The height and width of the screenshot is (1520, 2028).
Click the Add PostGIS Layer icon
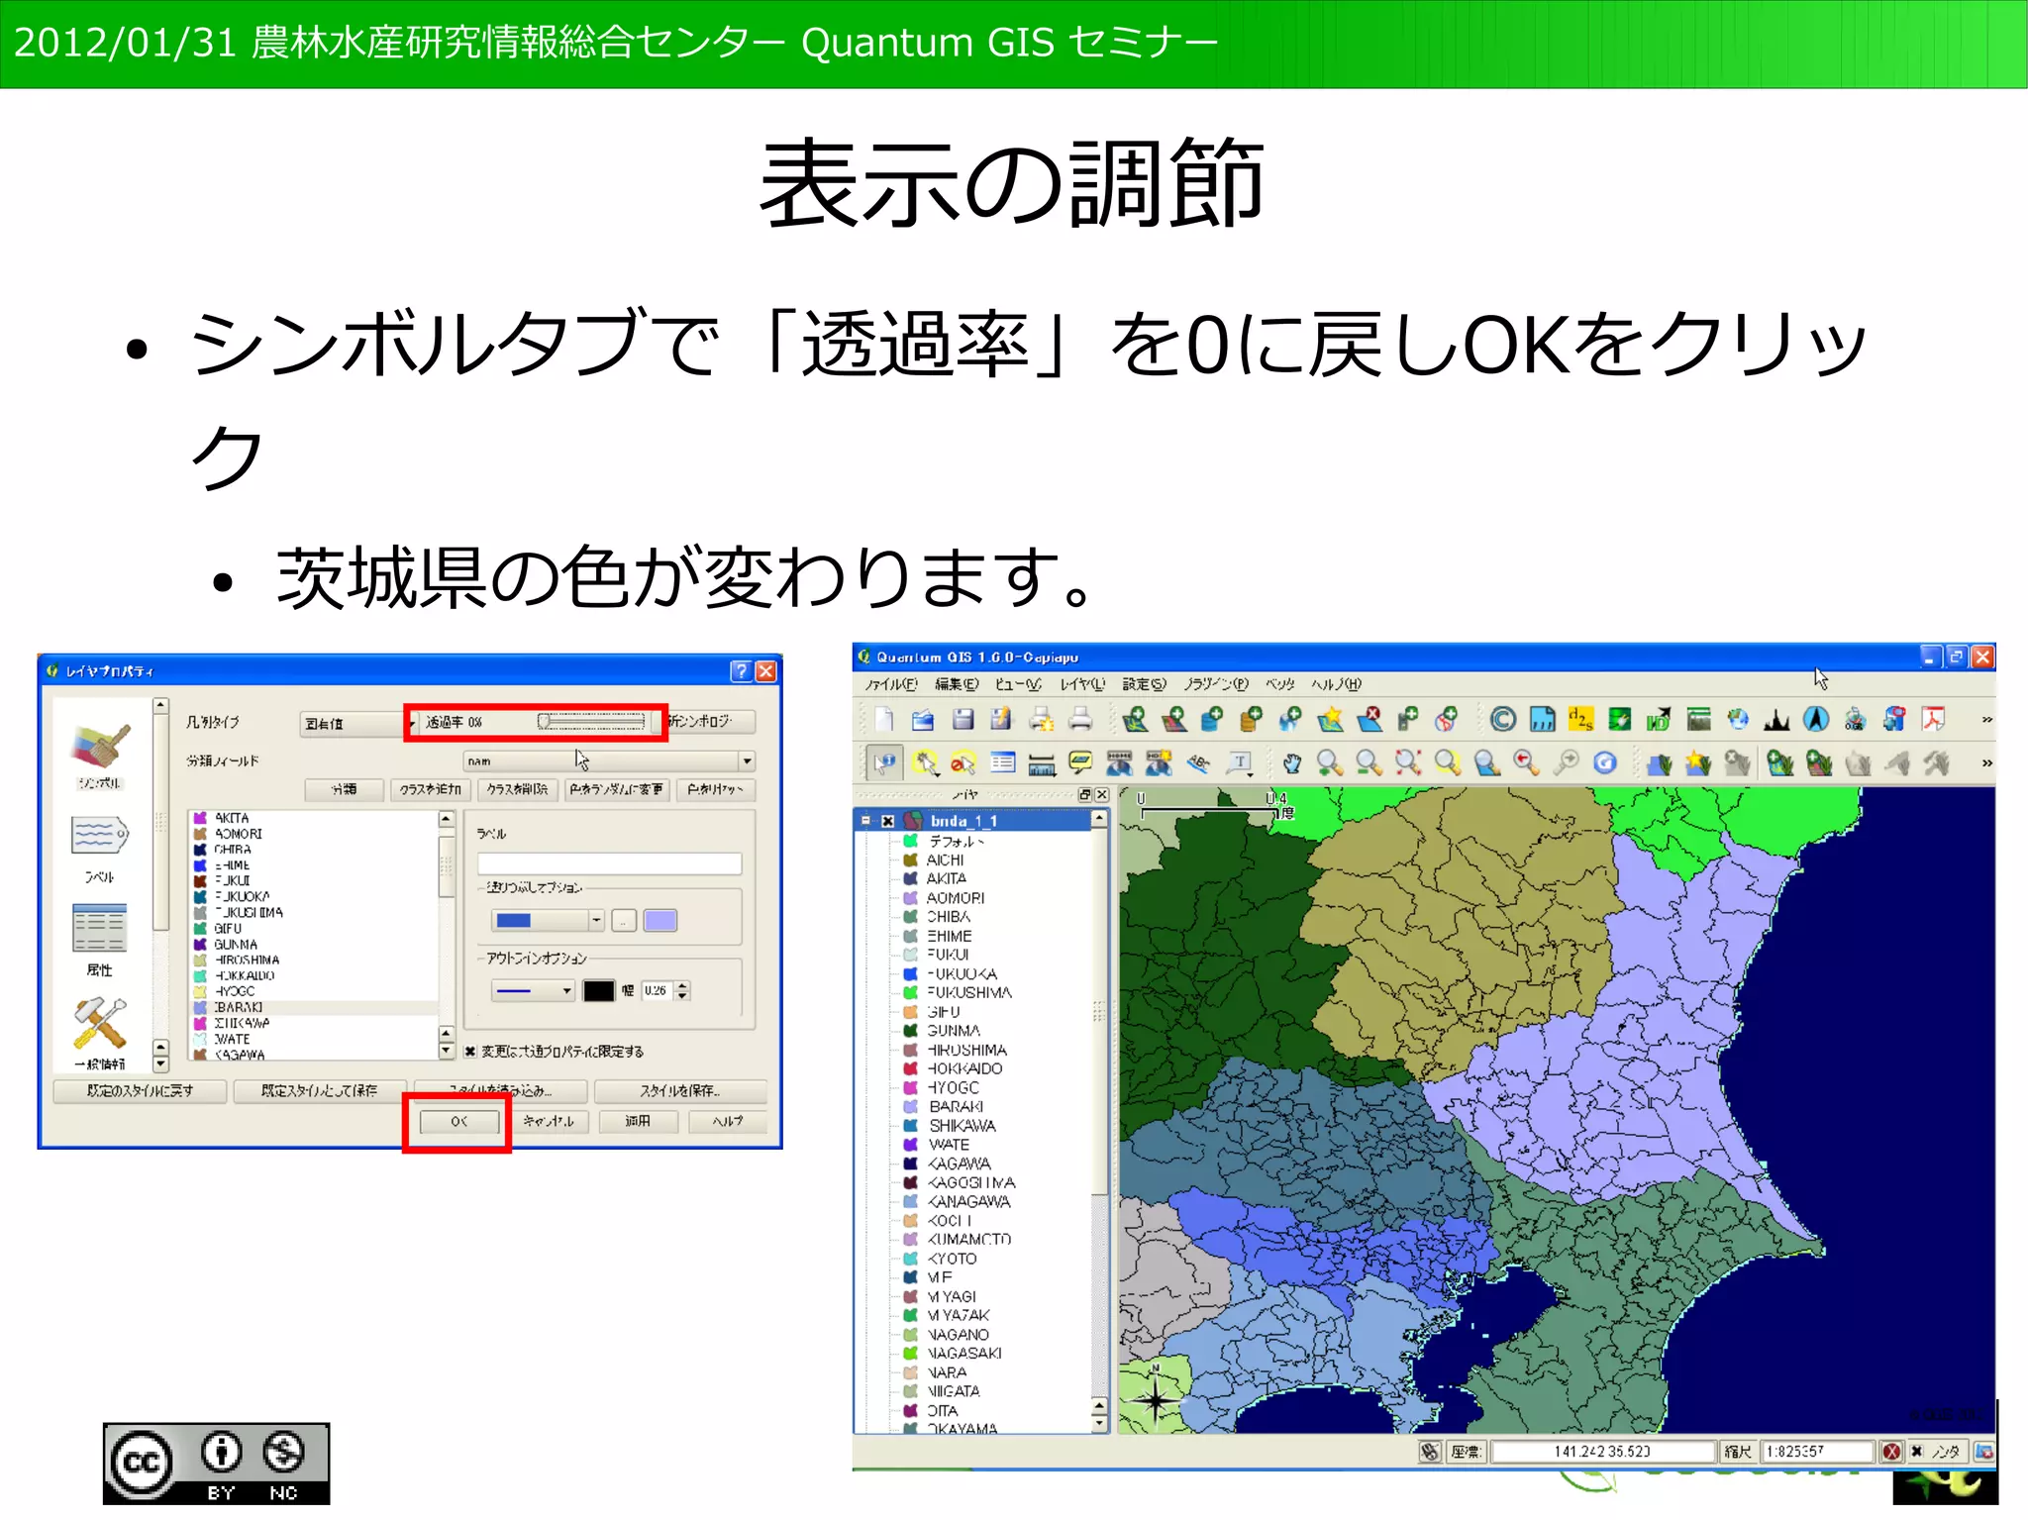[x=1213, y=720]
